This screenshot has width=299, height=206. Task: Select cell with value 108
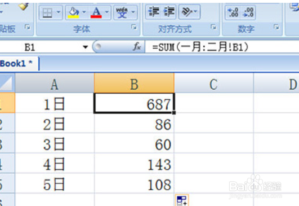coord(134,183)
